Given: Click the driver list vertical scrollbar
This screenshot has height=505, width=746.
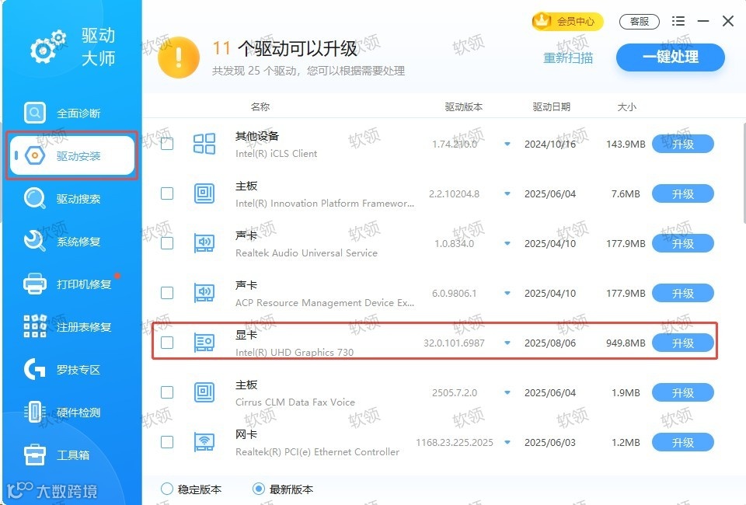Looking at the screenshot, I should point(744,173).
